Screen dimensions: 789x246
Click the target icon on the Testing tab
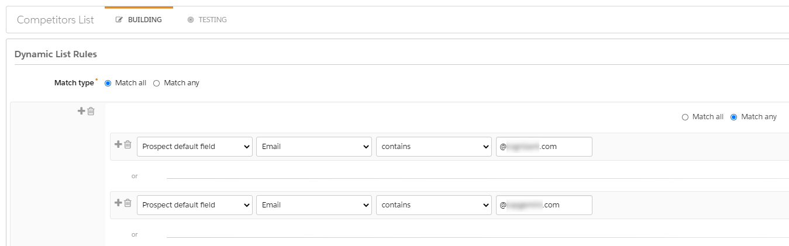tap(191, 20)
